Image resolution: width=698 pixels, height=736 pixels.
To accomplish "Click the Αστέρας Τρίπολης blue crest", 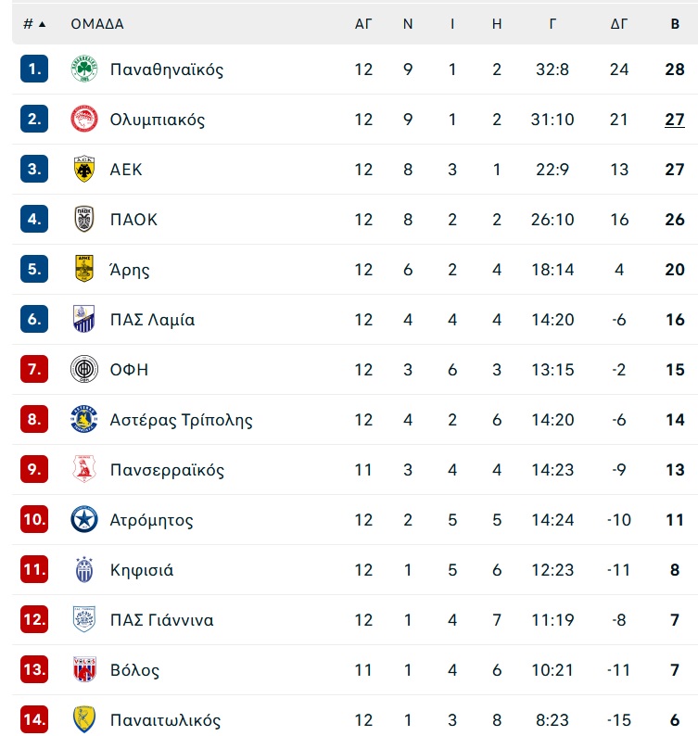I will [84, 419].
